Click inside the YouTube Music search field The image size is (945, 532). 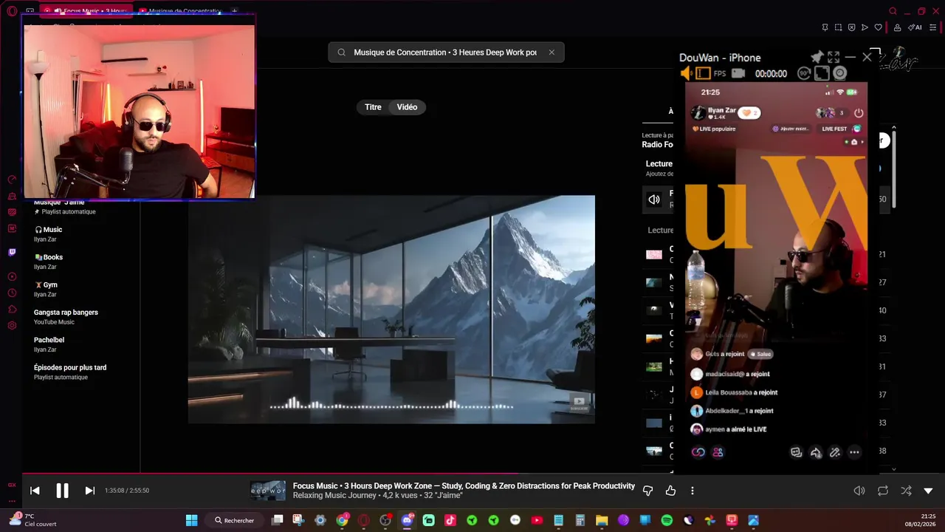pos(445,52)
